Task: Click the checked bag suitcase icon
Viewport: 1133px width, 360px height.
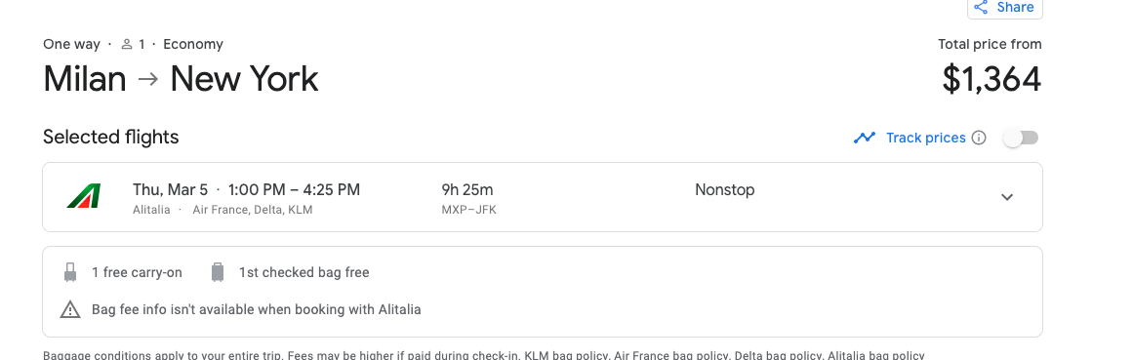Action: pyautogui.click(x=218, y=272)
